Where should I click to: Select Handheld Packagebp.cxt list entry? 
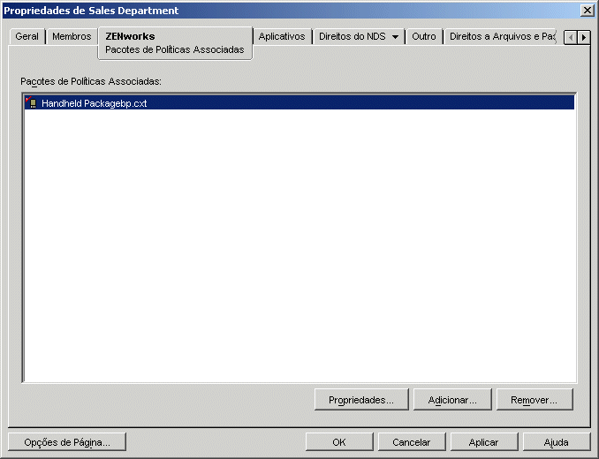[299, 103]
